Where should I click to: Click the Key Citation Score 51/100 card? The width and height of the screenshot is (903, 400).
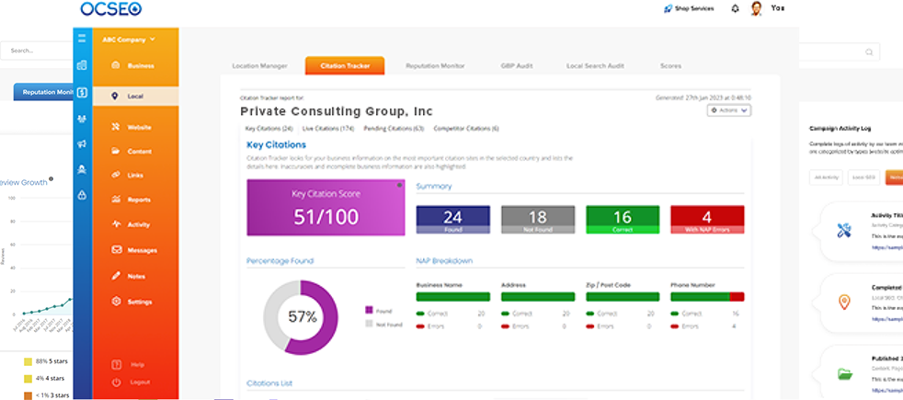pos(326,207)
